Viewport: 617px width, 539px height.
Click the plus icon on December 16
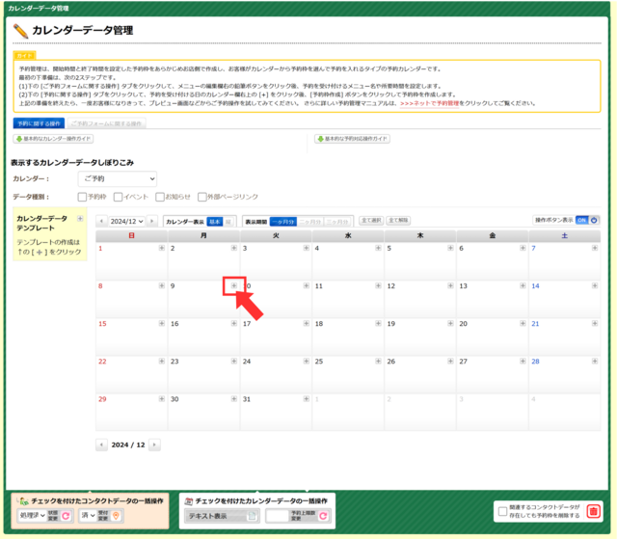(x=234, y=323)
